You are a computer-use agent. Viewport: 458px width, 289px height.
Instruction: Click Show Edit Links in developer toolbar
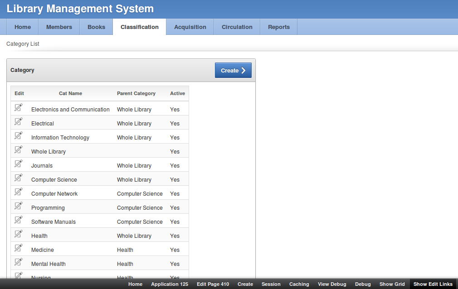pos(433,284)
